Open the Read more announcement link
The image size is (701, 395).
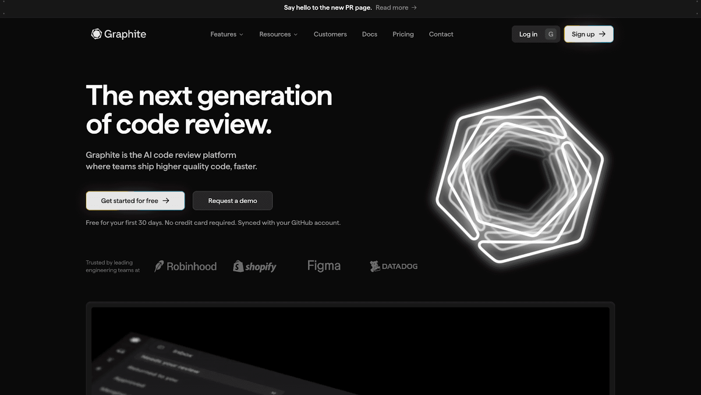[x=396, y=7]
